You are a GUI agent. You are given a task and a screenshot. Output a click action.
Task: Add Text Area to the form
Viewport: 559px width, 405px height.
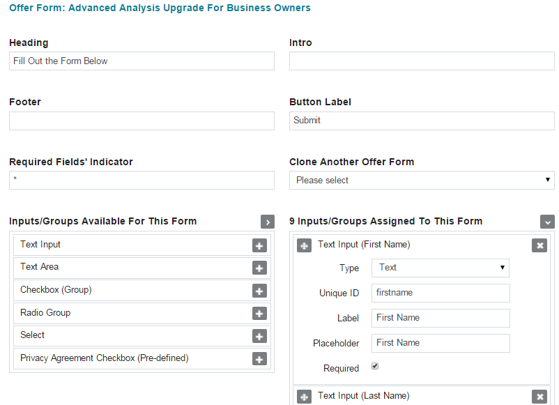259,268
